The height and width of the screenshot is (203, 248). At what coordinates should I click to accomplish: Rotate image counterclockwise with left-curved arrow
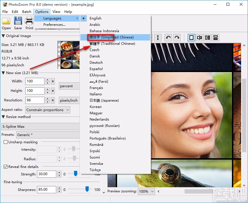[168, 38]
